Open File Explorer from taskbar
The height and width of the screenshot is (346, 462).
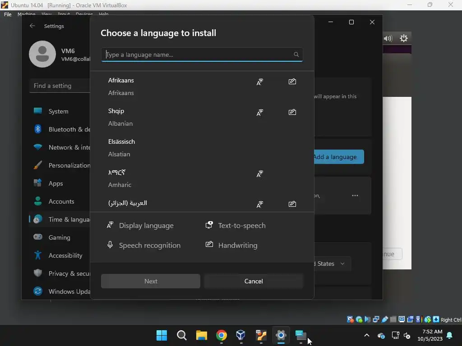pyautogui.click(x=202, y=335)
